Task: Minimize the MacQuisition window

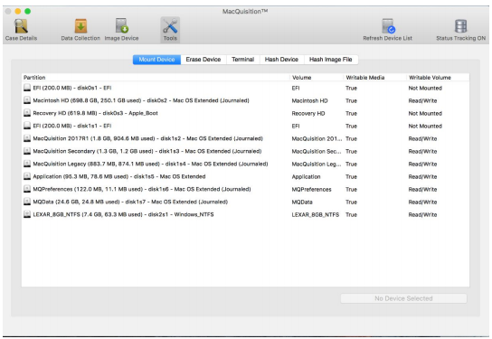Action: click(x=18, y=11)
